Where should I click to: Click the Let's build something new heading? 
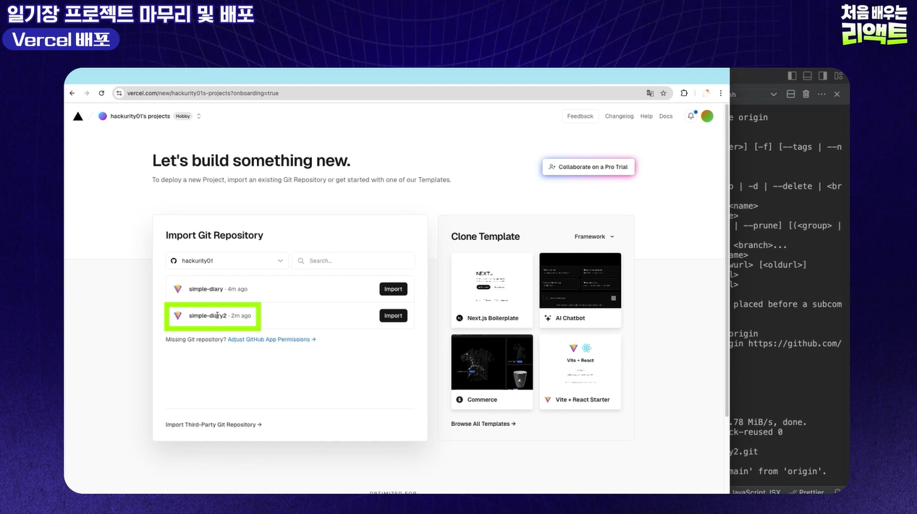click(x=251, y=160)
